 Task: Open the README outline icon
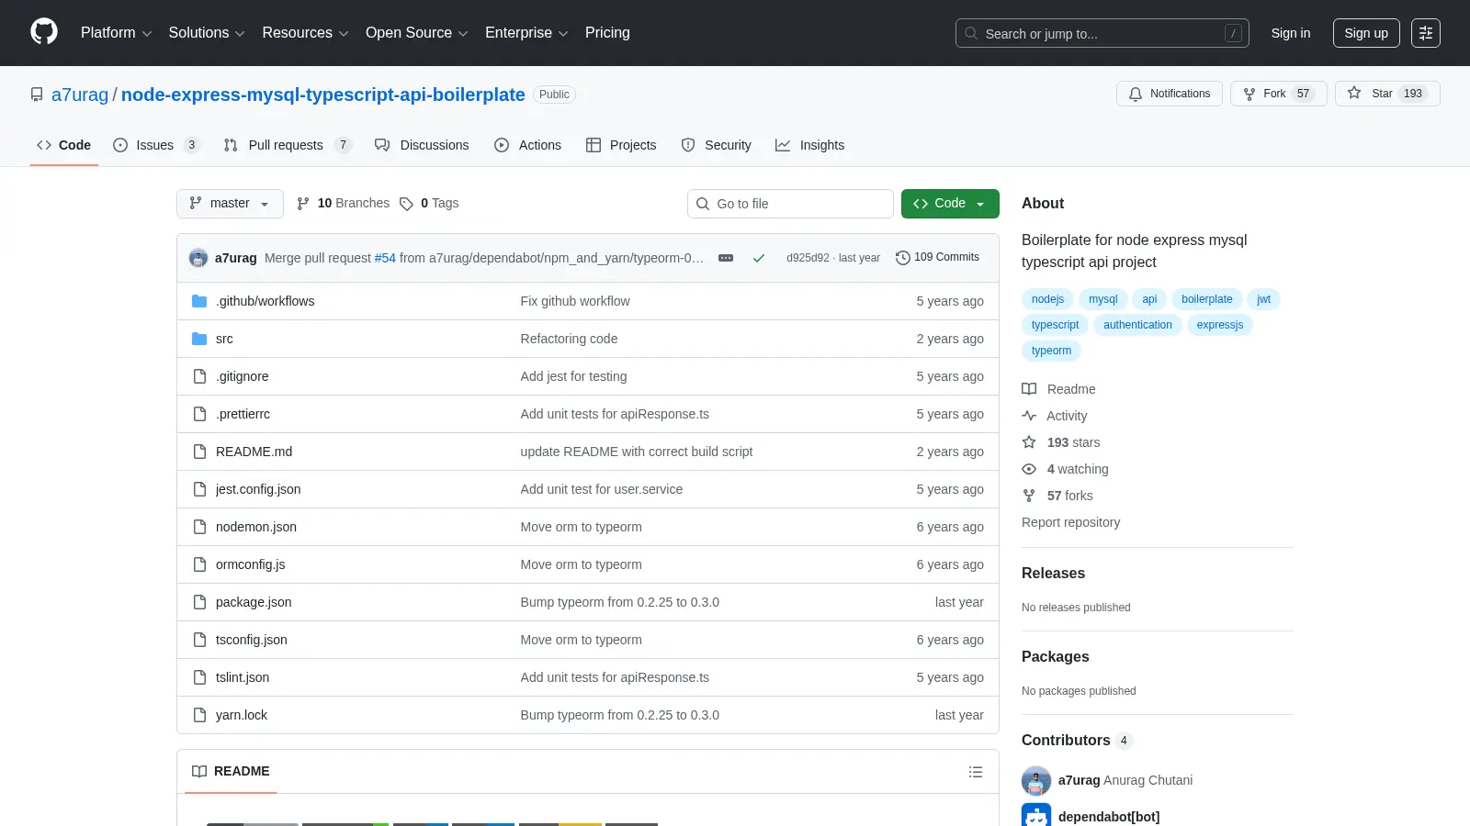coord(976,772)
